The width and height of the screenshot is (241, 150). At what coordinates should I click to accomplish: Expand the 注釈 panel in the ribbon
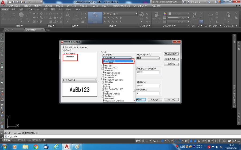pos(75,26)
